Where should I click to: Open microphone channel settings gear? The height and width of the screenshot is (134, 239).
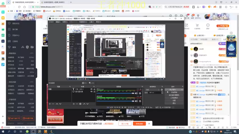tap(140, 93)
